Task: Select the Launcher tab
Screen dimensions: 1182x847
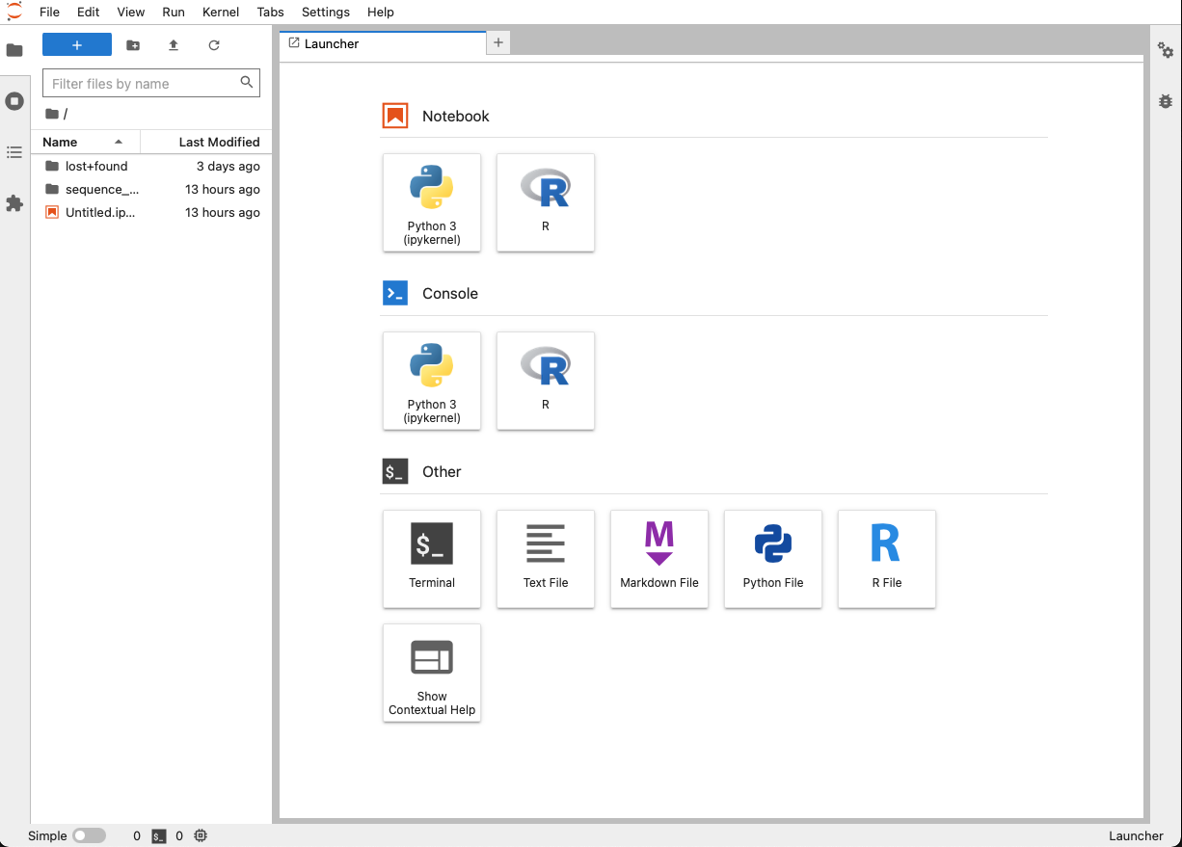Action: (332, 43)
